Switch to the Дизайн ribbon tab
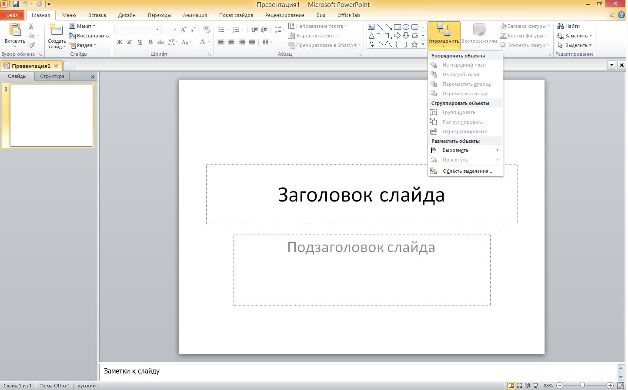 (x=127, y=15)
